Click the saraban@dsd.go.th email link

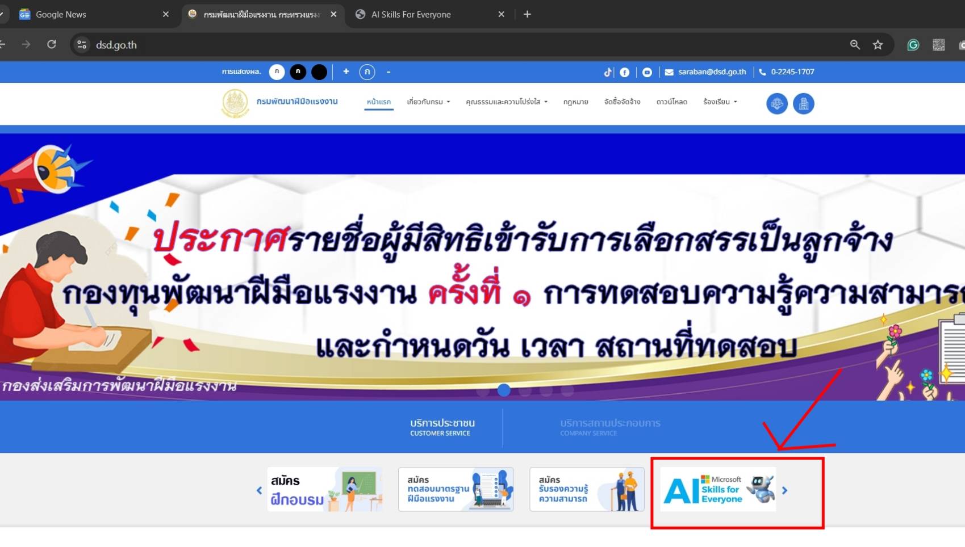[x=712, y=72]
